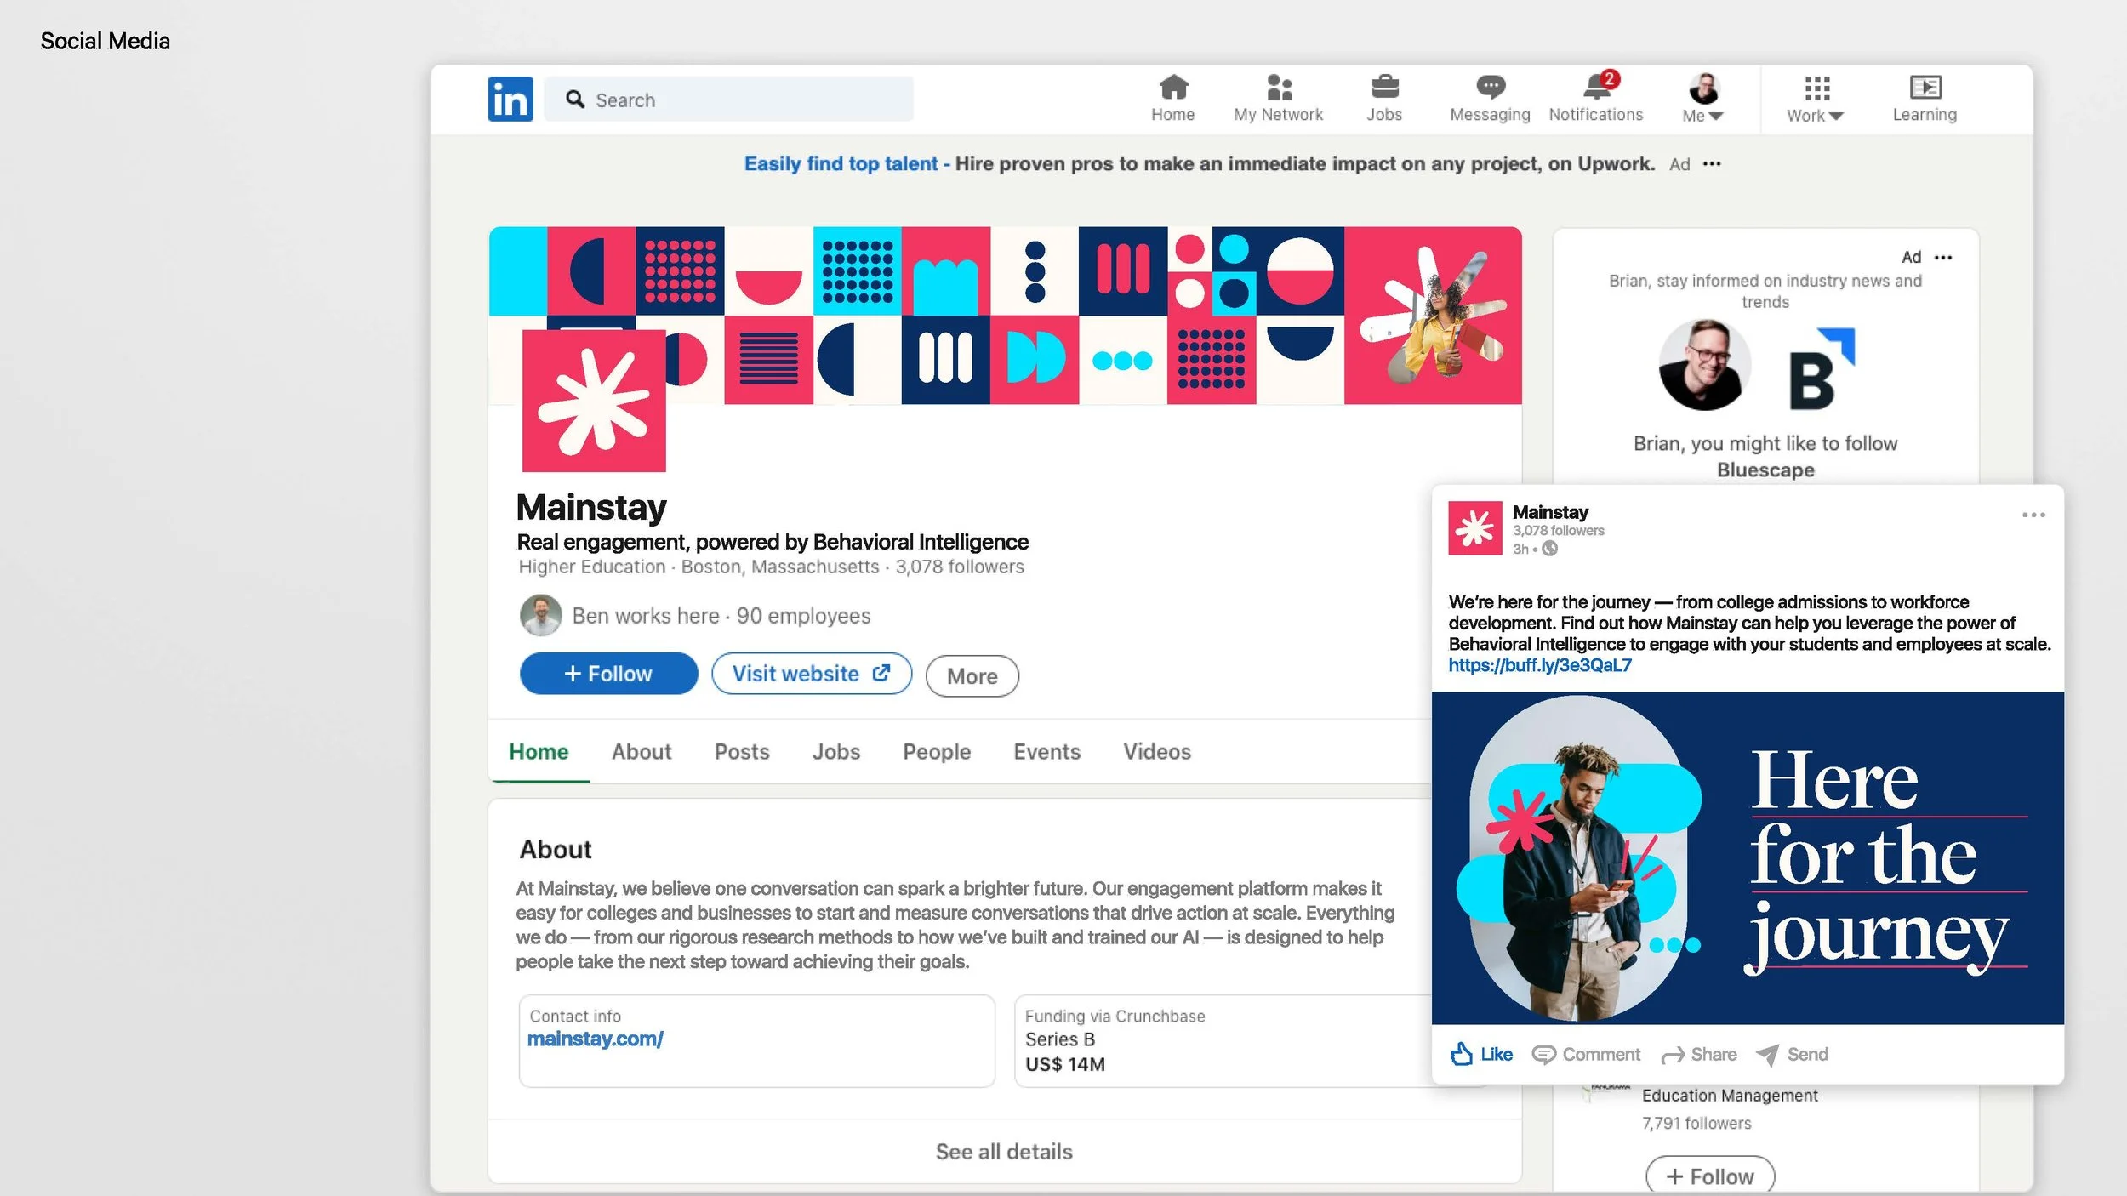Click the Bluescape B logo
The width and height of the screenshot is (2127, 1196).
click(1822, 368)
